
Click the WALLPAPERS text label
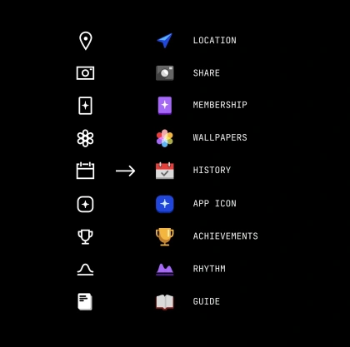(220, 137)
